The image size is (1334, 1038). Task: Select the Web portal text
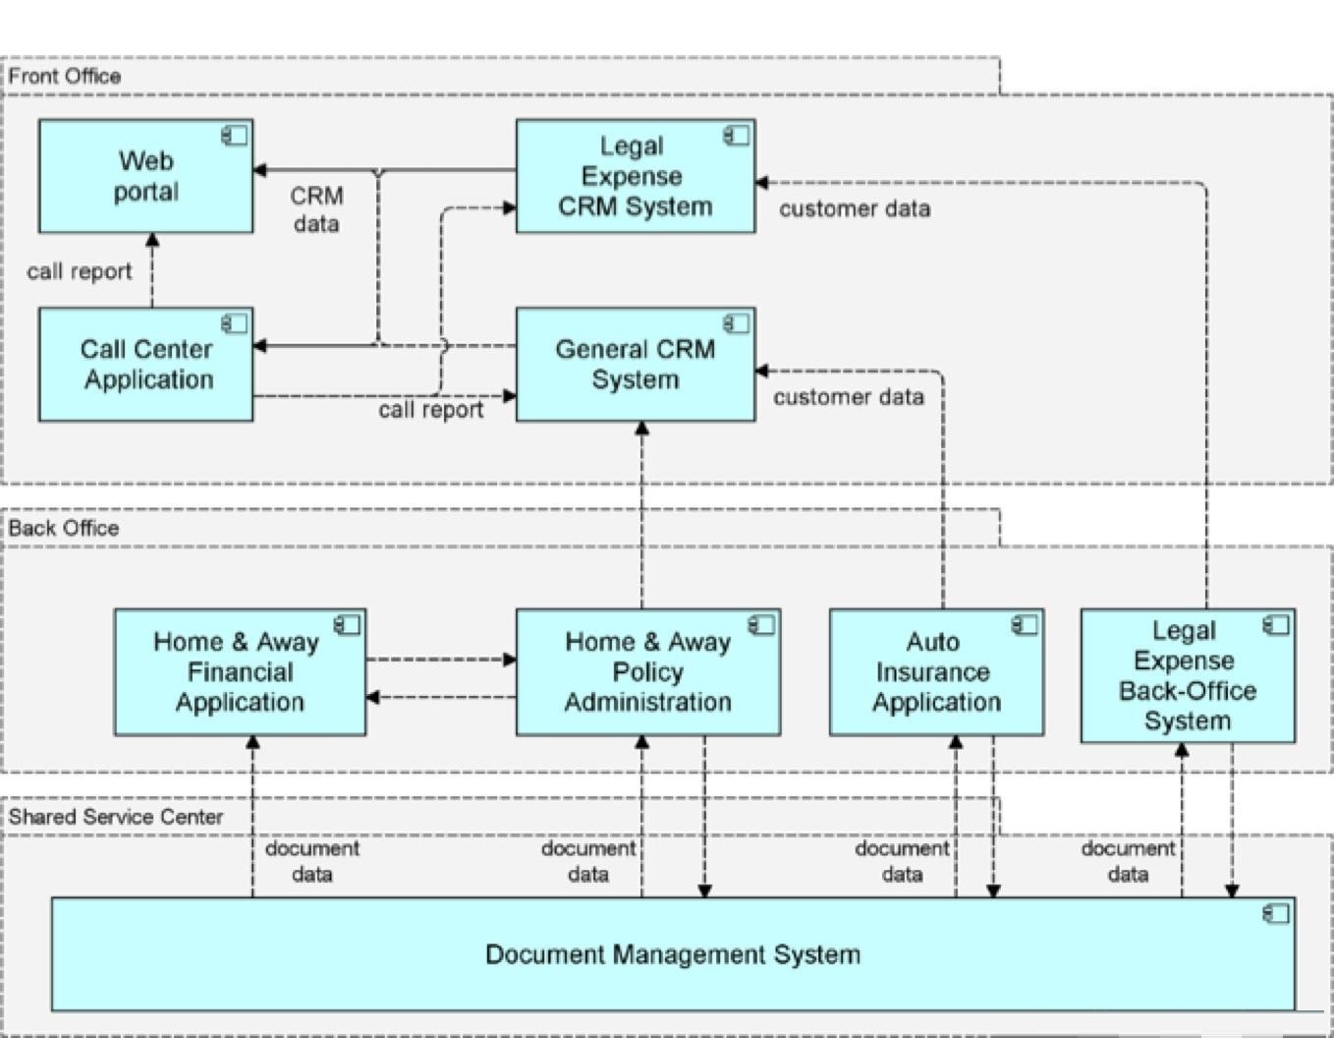coord(146,176)
